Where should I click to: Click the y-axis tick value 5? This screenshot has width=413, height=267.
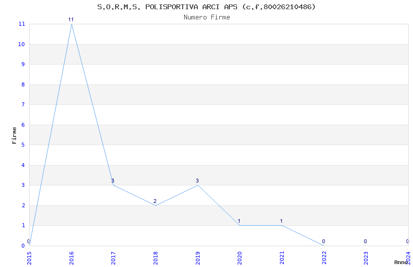23,145
